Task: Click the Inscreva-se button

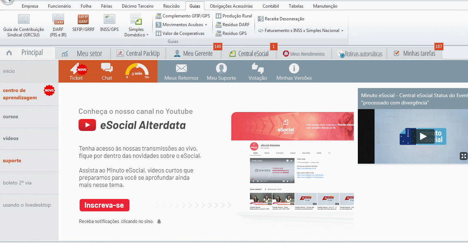Action: 104,205
